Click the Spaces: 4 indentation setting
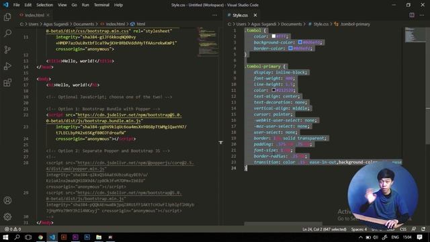This screenshot has height=242, width=430. 359,229
